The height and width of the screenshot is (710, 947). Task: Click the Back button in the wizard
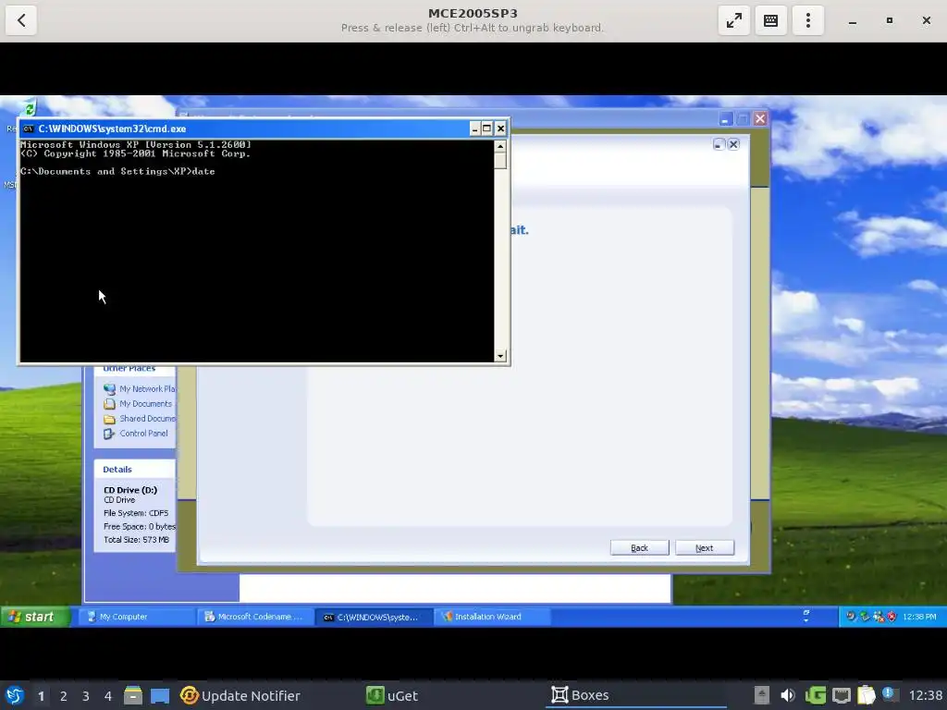pyautogui.click(x=639, y=547)
